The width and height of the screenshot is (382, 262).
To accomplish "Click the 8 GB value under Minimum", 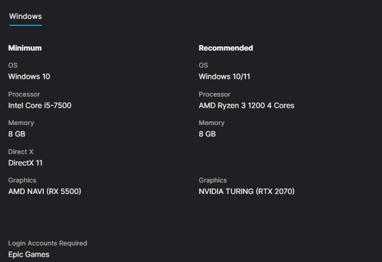I will click(x=16, y=134).
